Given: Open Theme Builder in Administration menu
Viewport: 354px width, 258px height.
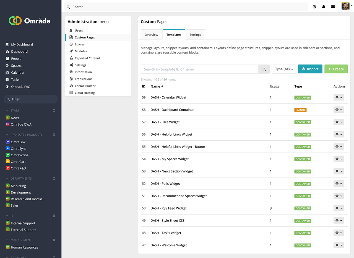Looking at the screenshot, I should (85, 86).
